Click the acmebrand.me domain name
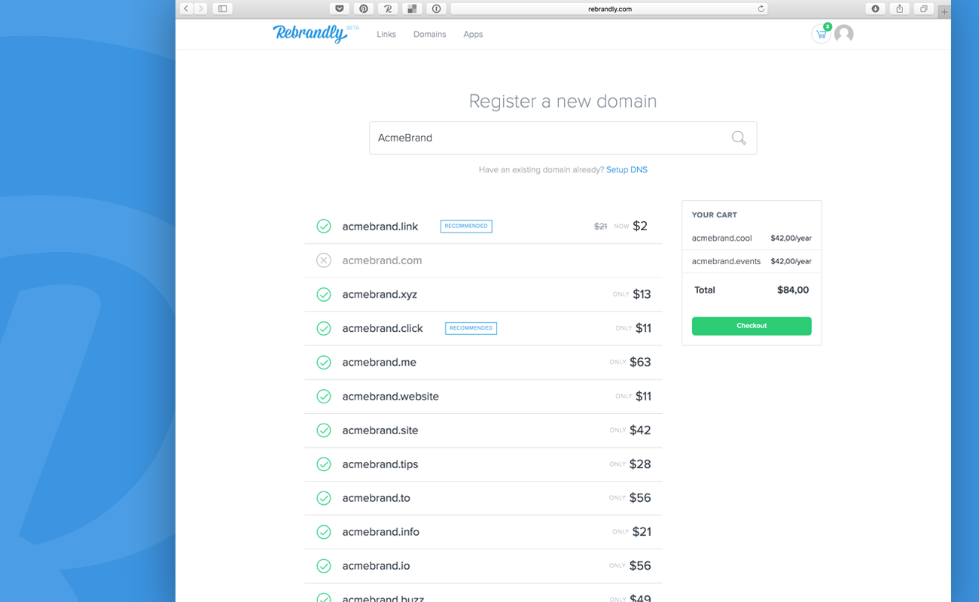Viewport: 979px width, 602px height. pyautogui.click(x=379, y=362)
